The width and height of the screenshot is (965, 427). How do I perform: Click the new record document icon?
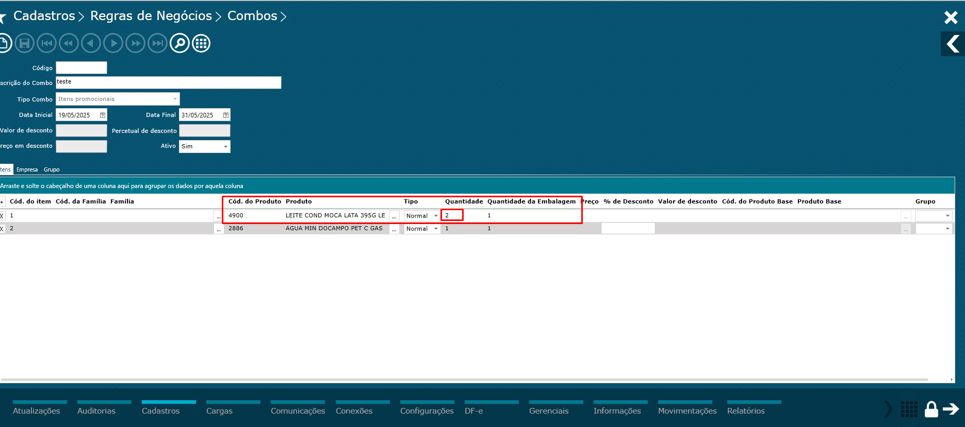pos(4,43)
